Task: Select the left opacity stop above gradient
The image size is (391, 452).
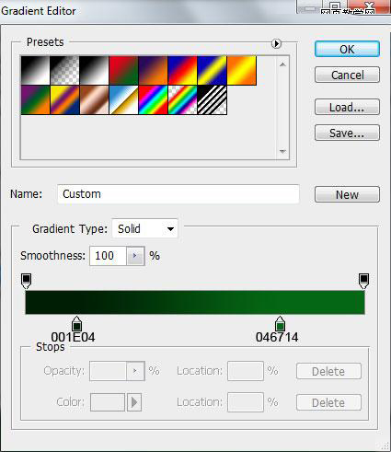Action: coord(26,281)
